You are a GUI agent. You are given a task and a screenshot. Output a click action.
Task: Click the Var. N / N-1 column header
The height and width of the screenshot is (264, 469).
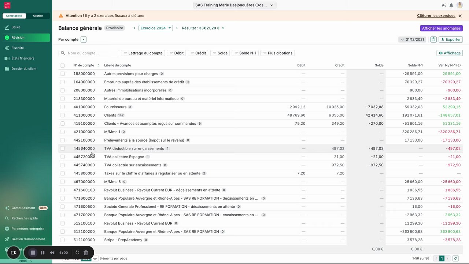[449, 65]
